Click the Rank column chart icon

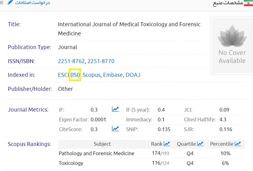[167, 144]
